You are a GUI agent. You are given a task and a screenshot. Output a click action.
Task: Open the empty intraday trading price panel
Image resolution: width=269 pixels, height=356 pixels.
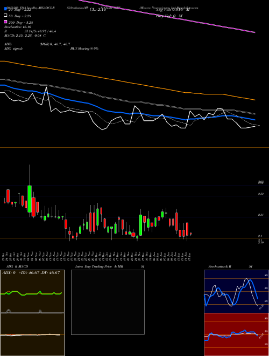[x=108, y=302]
